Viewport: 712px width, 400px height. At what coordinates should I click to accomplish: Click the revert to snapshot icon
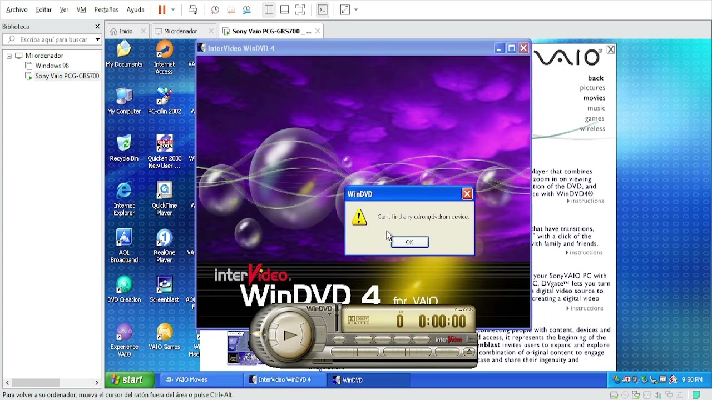231,9
